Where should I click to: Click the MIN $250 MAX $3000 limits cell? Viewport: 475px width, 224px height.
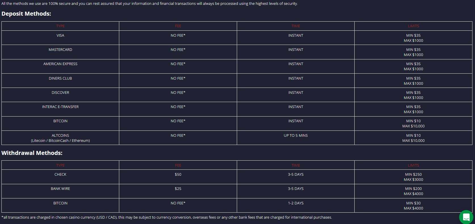[413, 177]
